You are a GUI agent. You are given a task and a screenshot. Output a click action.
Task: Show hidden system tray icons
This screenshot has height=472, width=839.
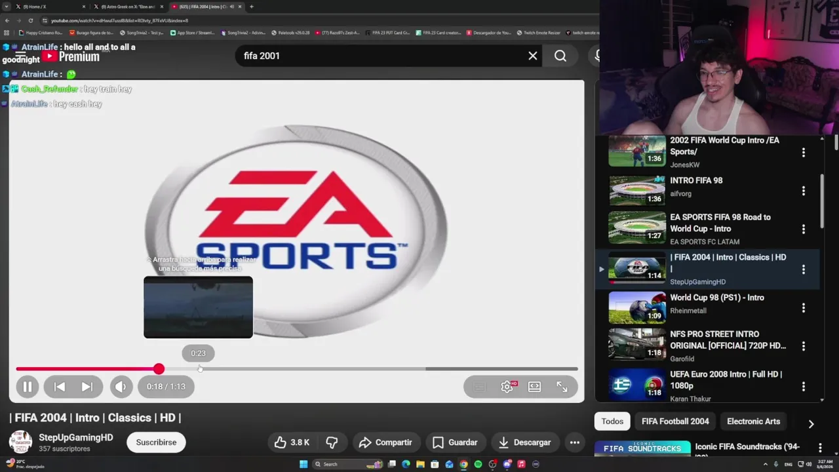(766, 464)
